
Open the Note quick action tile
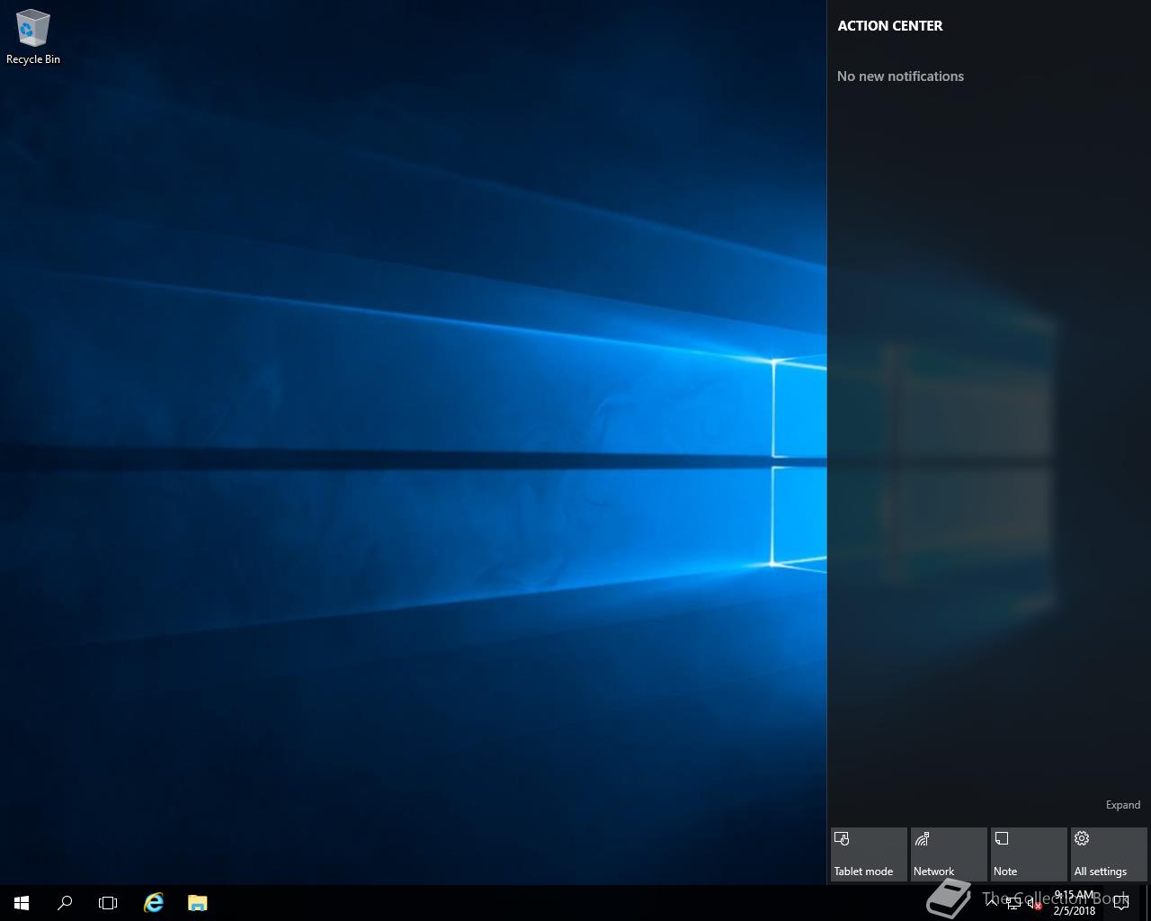(1029, 854)
